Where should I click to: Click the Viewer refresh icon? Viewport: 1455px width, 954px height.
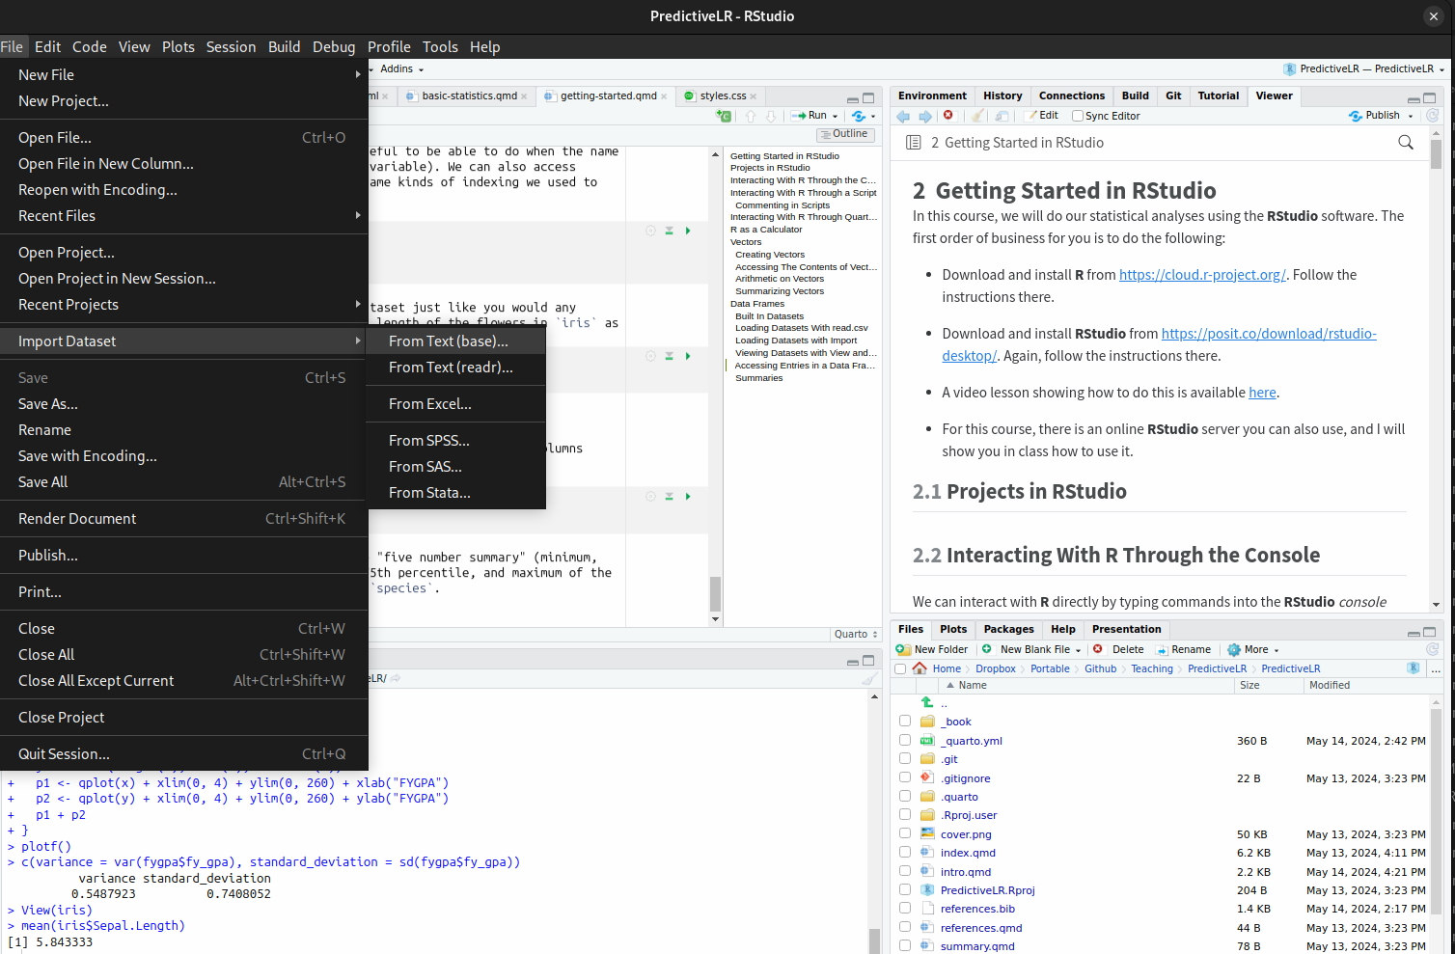pyautogui.click(x=1433, y=116)
